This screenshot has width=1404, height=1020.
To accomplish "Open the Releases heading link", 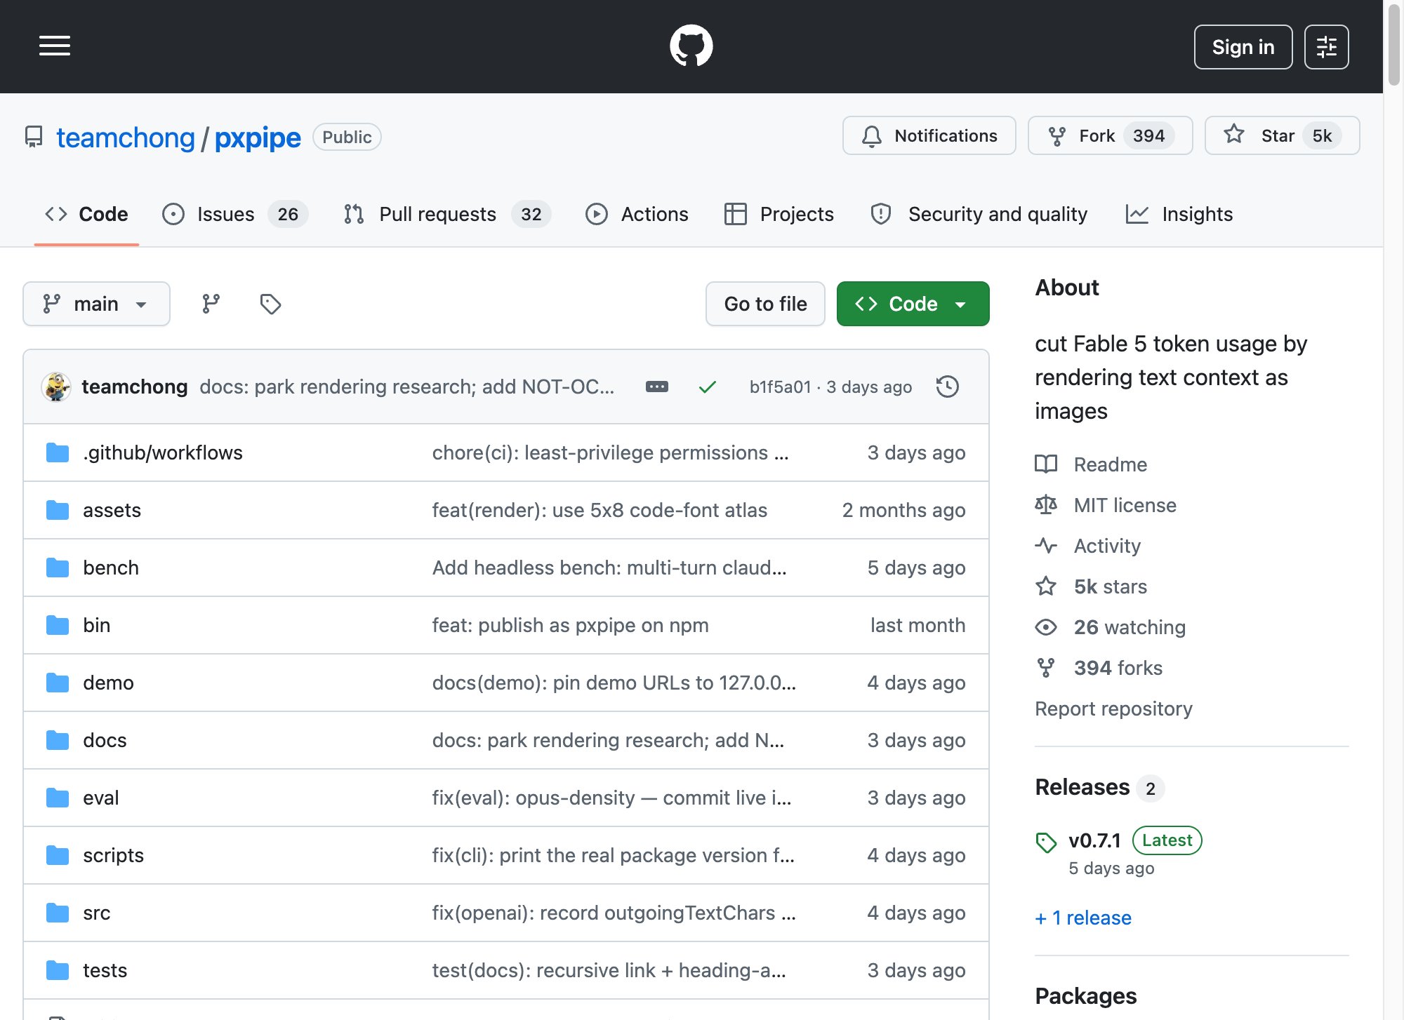I will click(1082, 787).
